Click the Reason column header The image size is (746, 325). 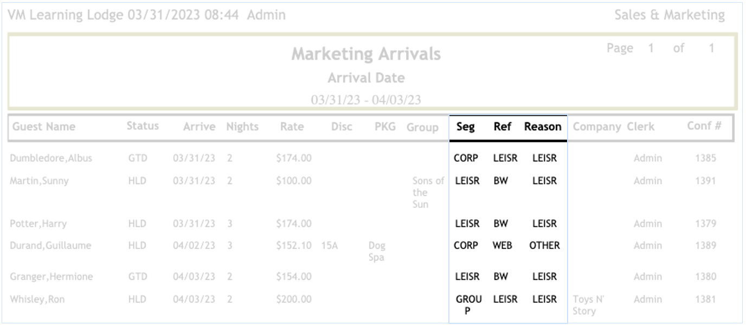pyautogui.click(x=543, y=127)
